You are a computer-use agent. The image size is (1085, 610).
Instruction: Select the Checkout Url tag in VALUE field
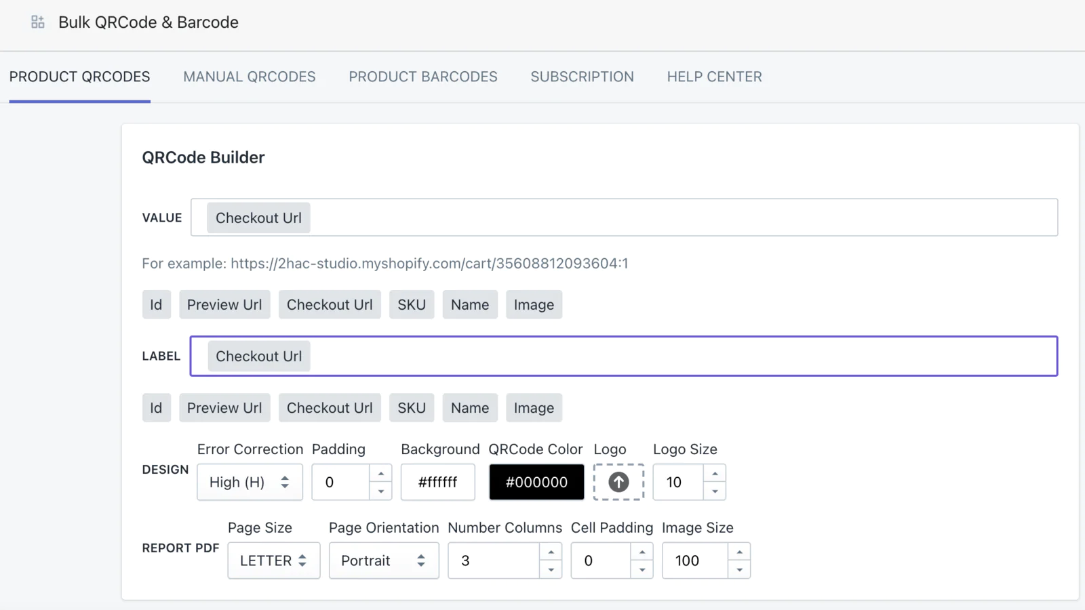coord(258,218)
